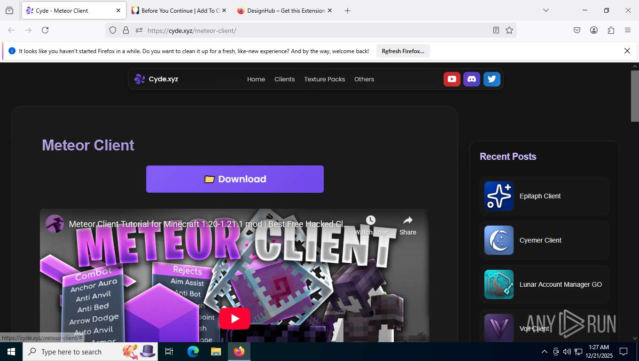Open the Firefox application menu
639x361 pixels.
click(628, 30)
